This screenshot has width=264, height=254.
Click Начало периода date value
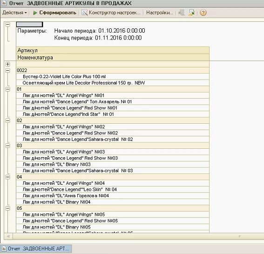[122, 31]
